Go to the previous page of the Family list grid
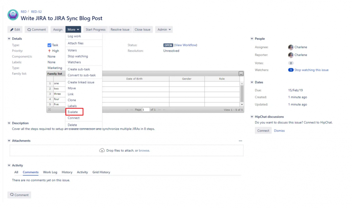This screenshot has height=208, width=352. [131, 110]
